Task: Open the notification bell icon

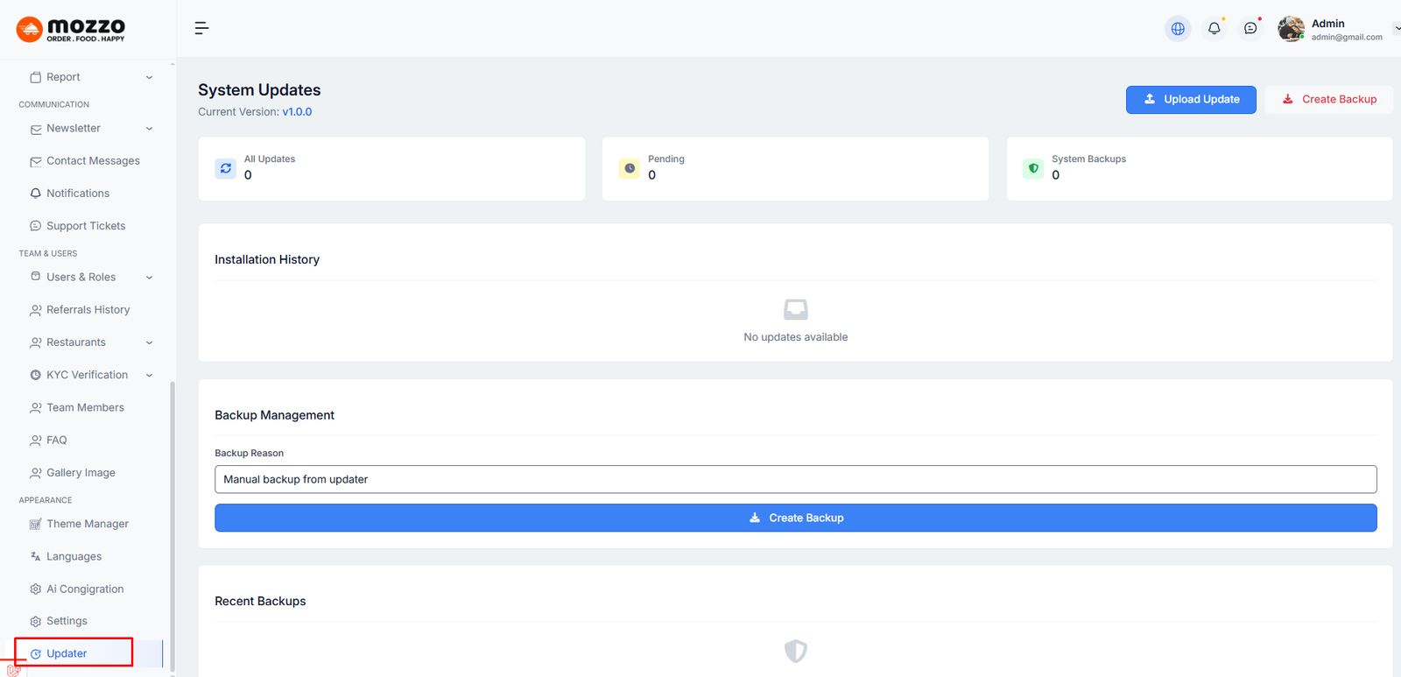Action: (x=1214, y=29)
